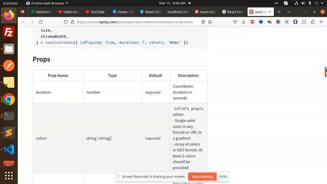Switch to the localhost:300 tab

coord(178,12)
